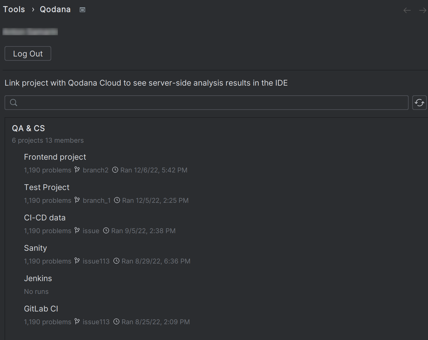Click the chevron between Tools and Qodana
Screen dimensions: 428x340
(x=32, y=9)
